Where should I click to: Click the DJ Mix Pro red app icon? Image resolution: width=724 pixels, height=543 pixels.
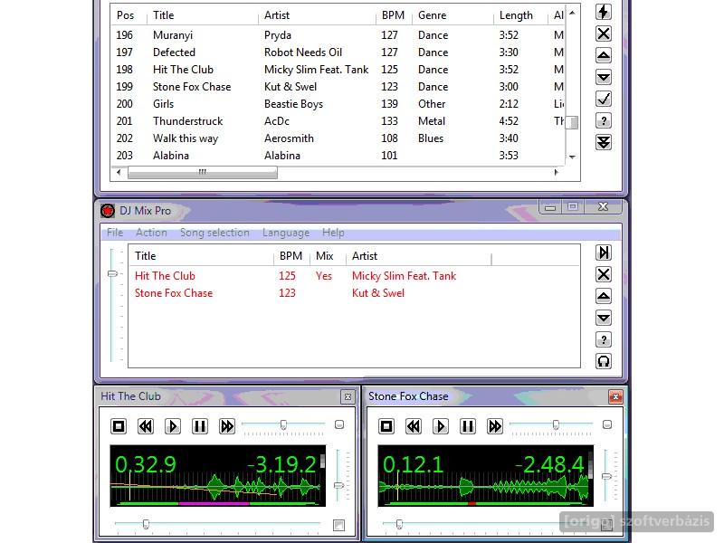[108, 211]
